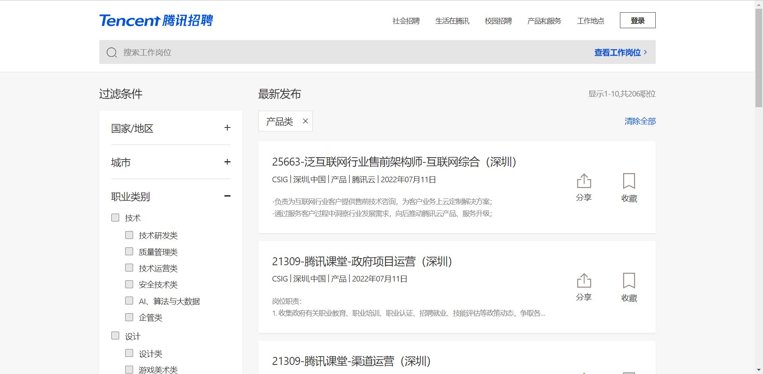Check the AI、算法与大数据 checkbox
Image resolution: width=763 pixels, height=374 pixels.
[129, 301]
